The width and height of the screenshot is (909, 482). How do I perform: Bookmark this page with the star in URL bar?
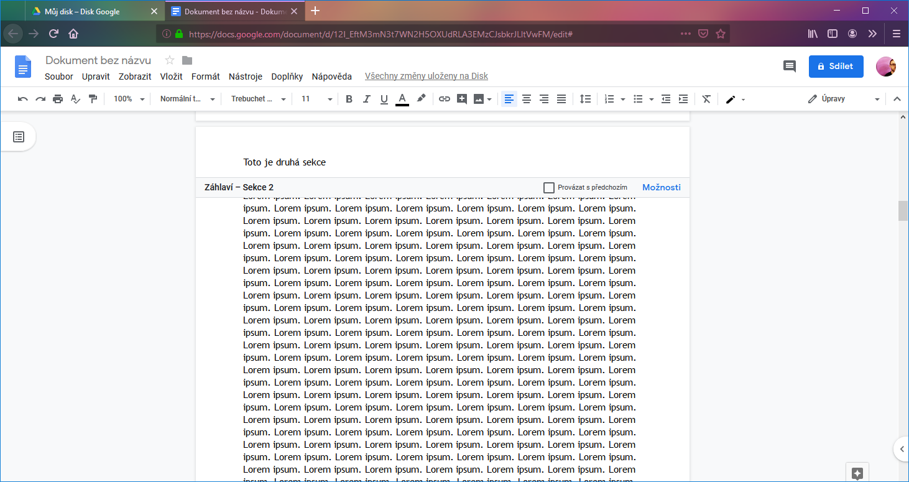pos(721,34)
